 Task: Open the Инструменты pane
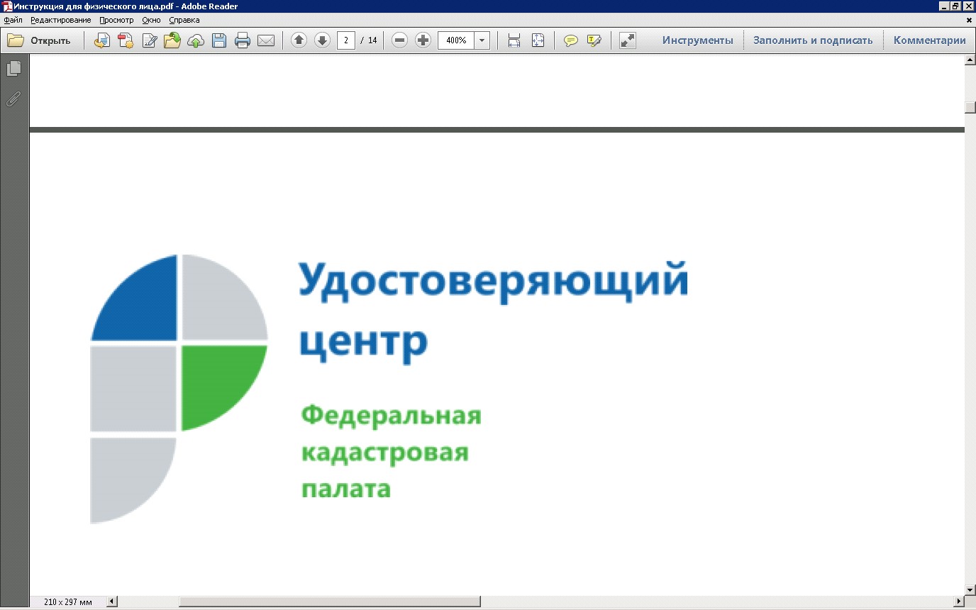(698, 40)
